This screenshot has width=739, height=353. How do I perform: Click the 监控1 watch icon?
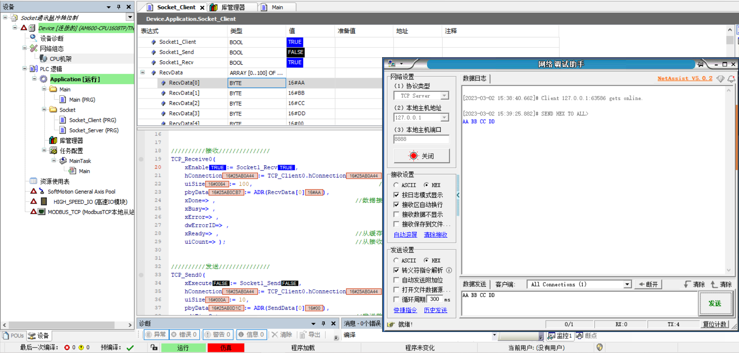coord(551,335)
